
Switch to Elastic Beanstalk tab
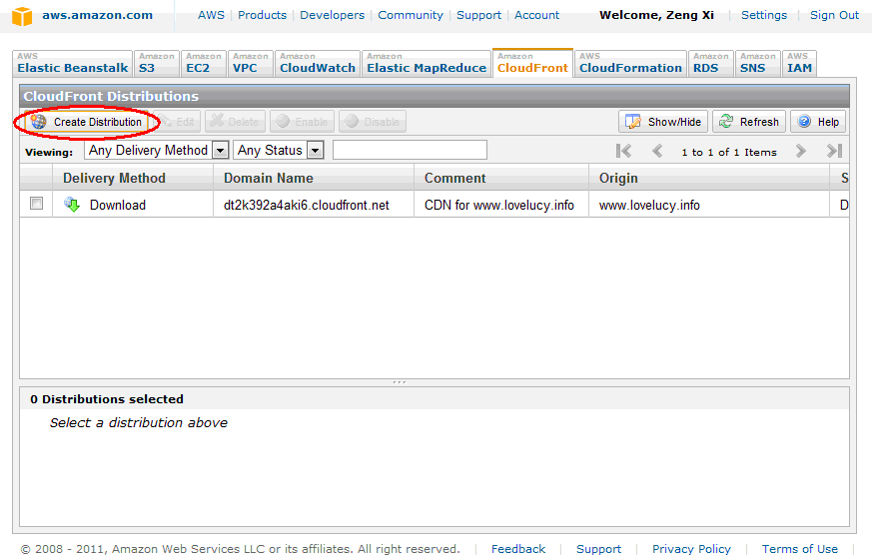pyautogui.click(x=72, y=63)
